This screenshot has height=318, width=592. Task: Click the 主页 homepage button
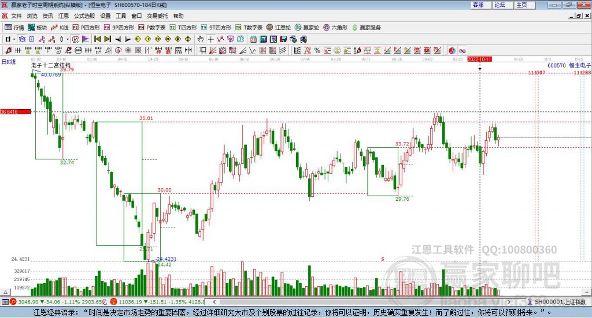tap(524, 5)
